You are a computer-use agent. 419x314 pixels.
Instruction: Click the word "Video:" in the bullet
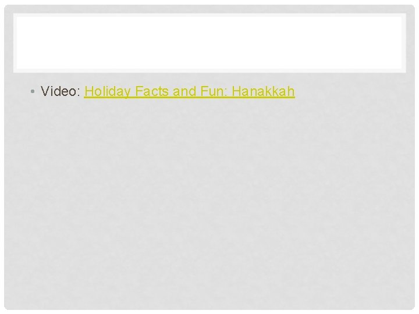(x=61, y=91)
